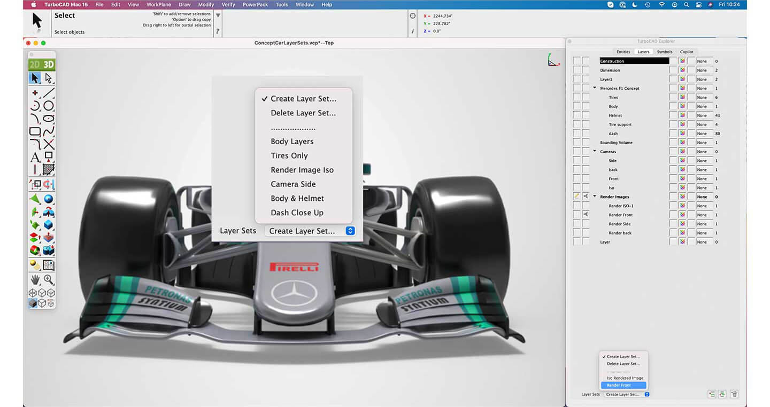Choose the black Select arrow tool in palette
Viewport: 770px width, 407px height.
tap(35, 79)
